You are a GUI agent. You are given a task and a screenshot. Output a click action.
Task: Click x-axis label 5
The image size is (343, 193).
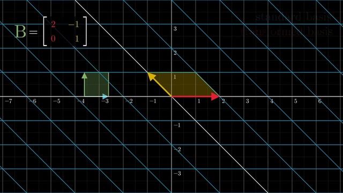pos(295,101)
